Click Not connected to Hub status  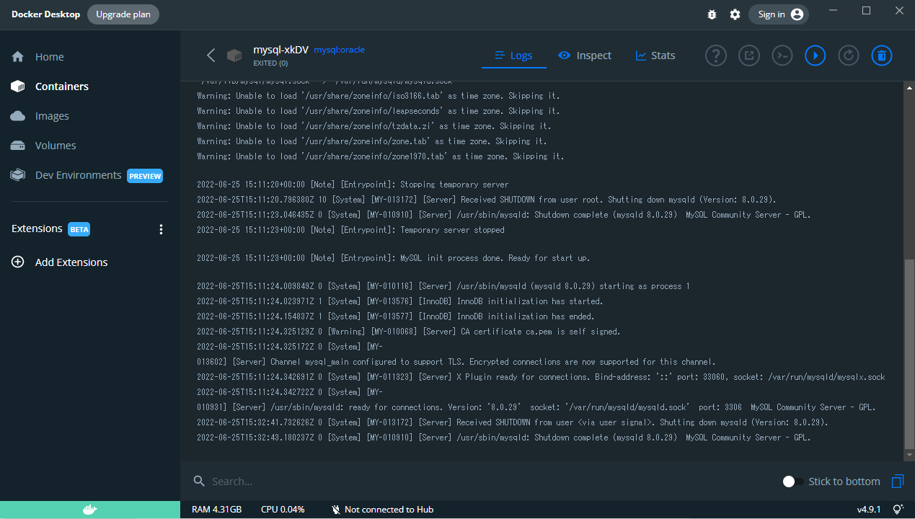[382, 510]
